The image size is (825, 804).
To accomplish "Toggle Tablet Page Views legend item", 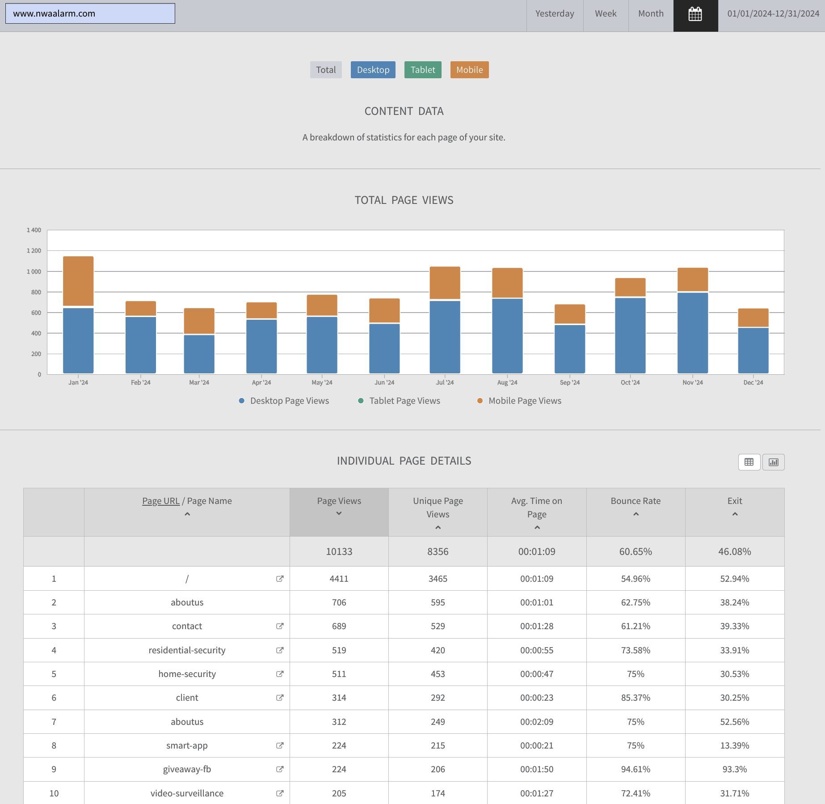I will 399,401.
